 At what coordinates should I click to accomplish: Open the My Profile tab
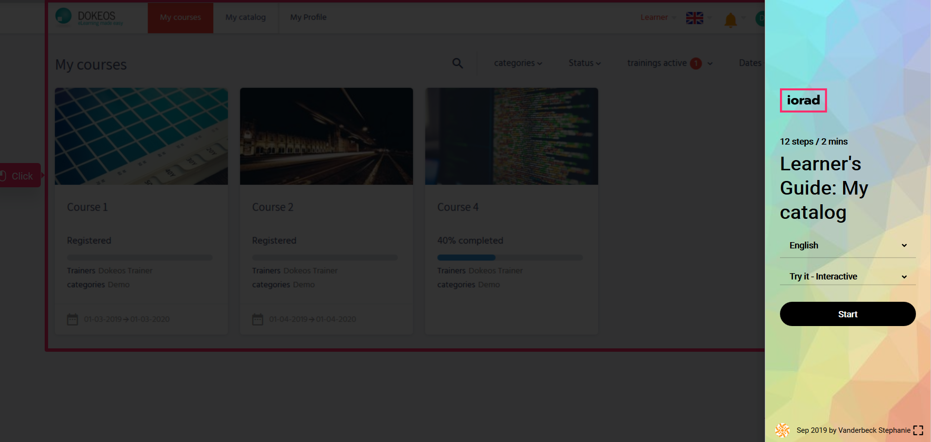click(x=308, y=17)
